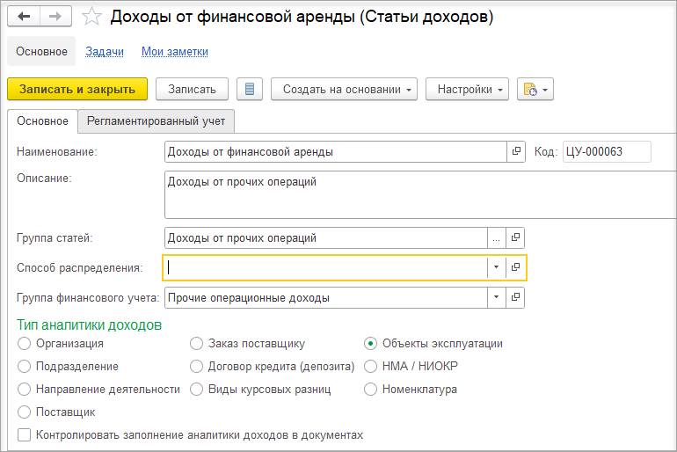This screenshot has height=452, width=677.
Task: Click the list report icon button
Action: pyautogui.click(x=250, y=89)
